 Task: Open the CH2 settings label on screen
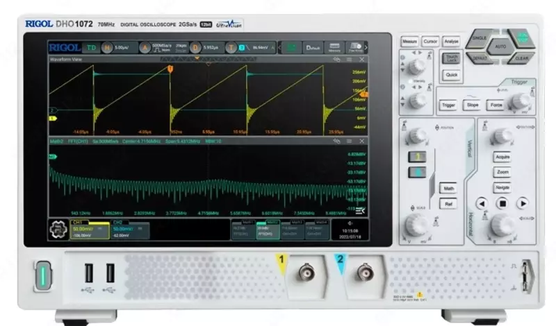pyautogui.click(x=129, y=229)
